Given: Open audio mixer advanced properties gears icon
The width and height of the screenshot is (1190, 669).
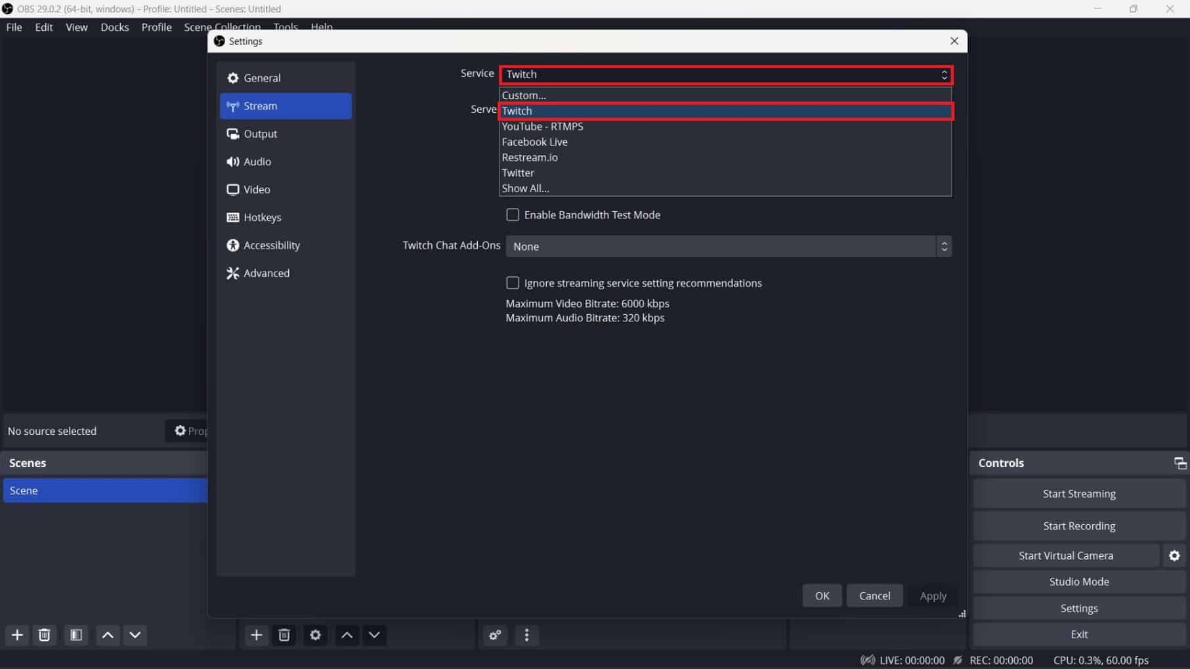Looking at the screenshot, I should 495,635.
